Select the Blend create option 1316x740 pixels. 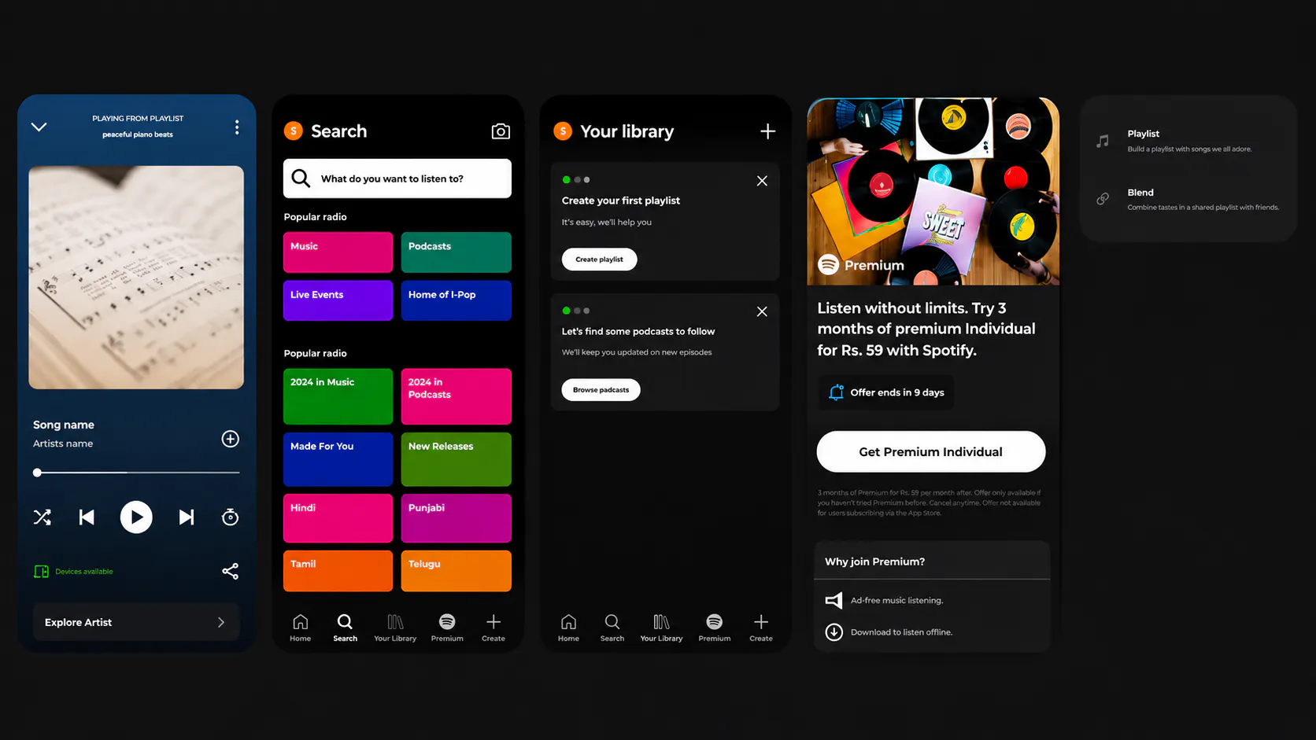coord(1188,200)
